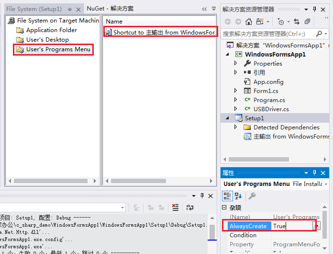The height and width of the screenshot is (254, 333).
Task: Open App.config in Solution Explorer
Action: [x=264, y=82]
